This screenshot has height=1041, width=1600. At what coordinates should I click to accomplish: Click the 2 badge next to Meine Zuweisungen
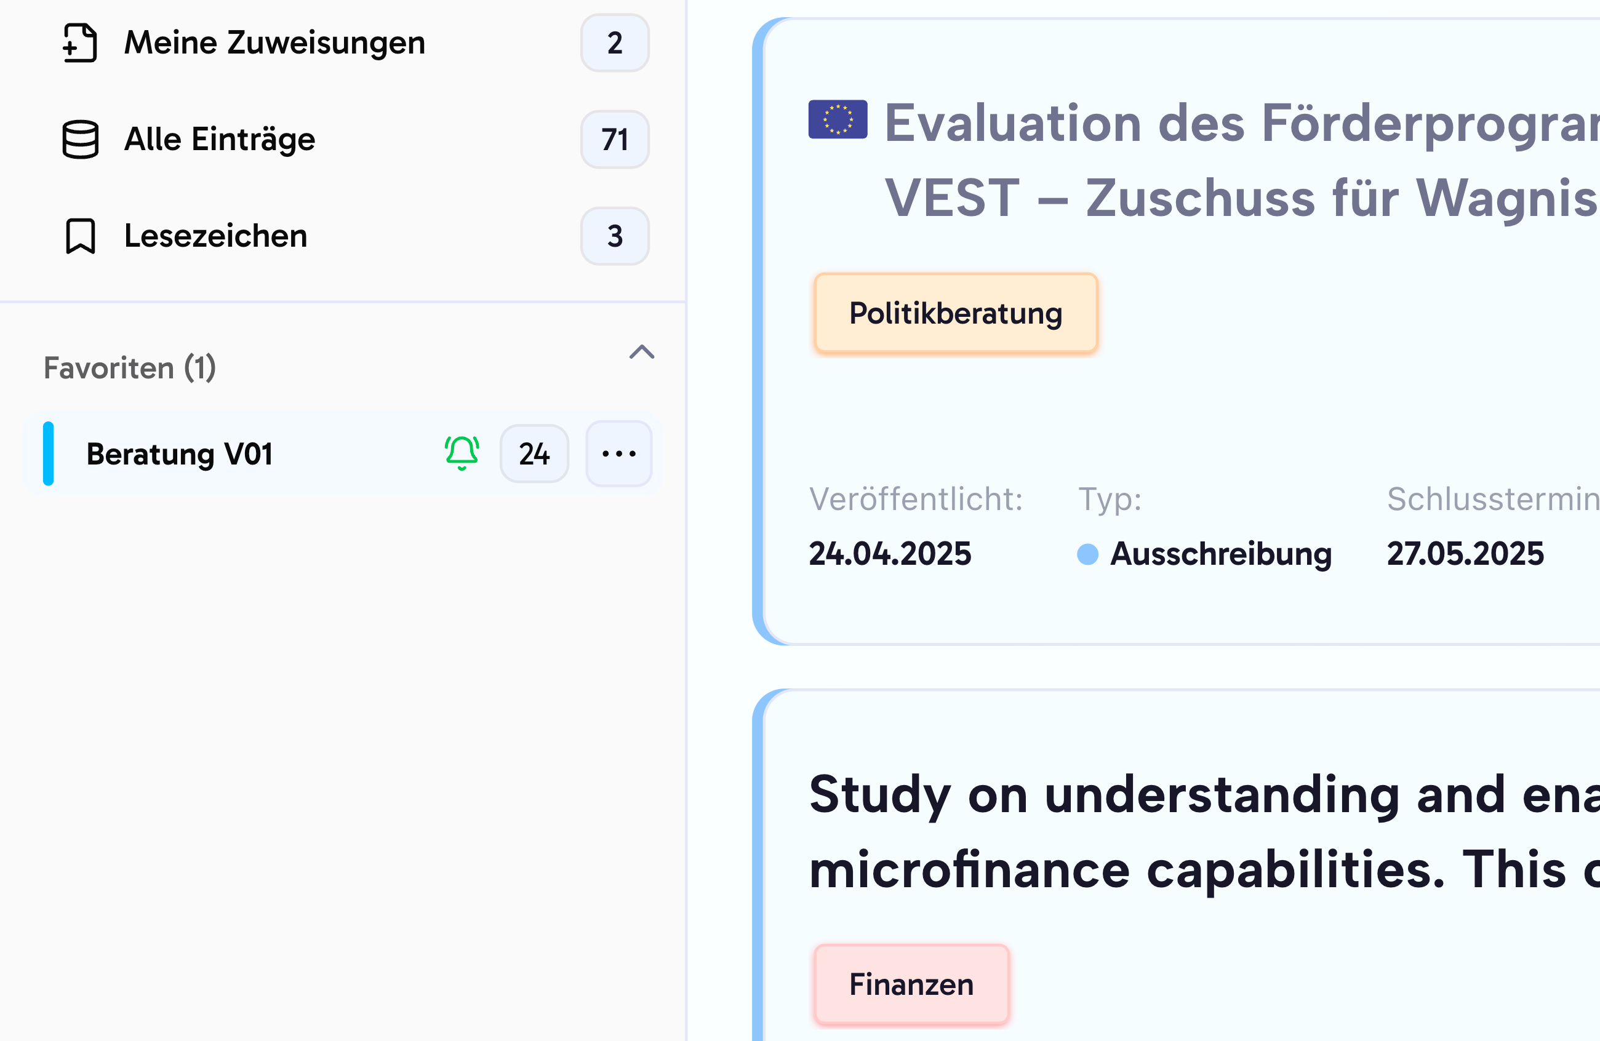614,42
